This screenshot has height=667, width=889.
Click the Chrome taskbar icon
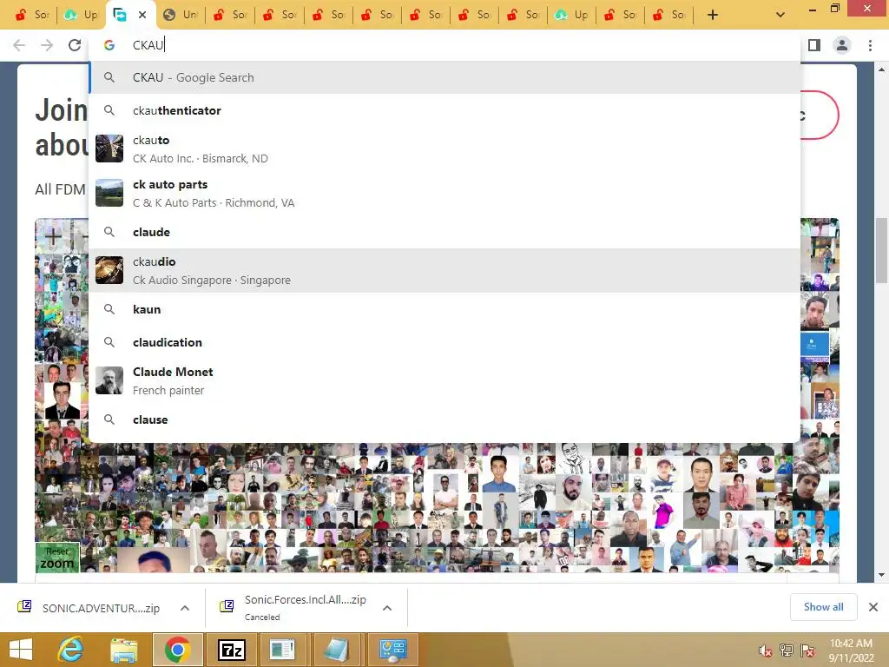pos(177,650)
